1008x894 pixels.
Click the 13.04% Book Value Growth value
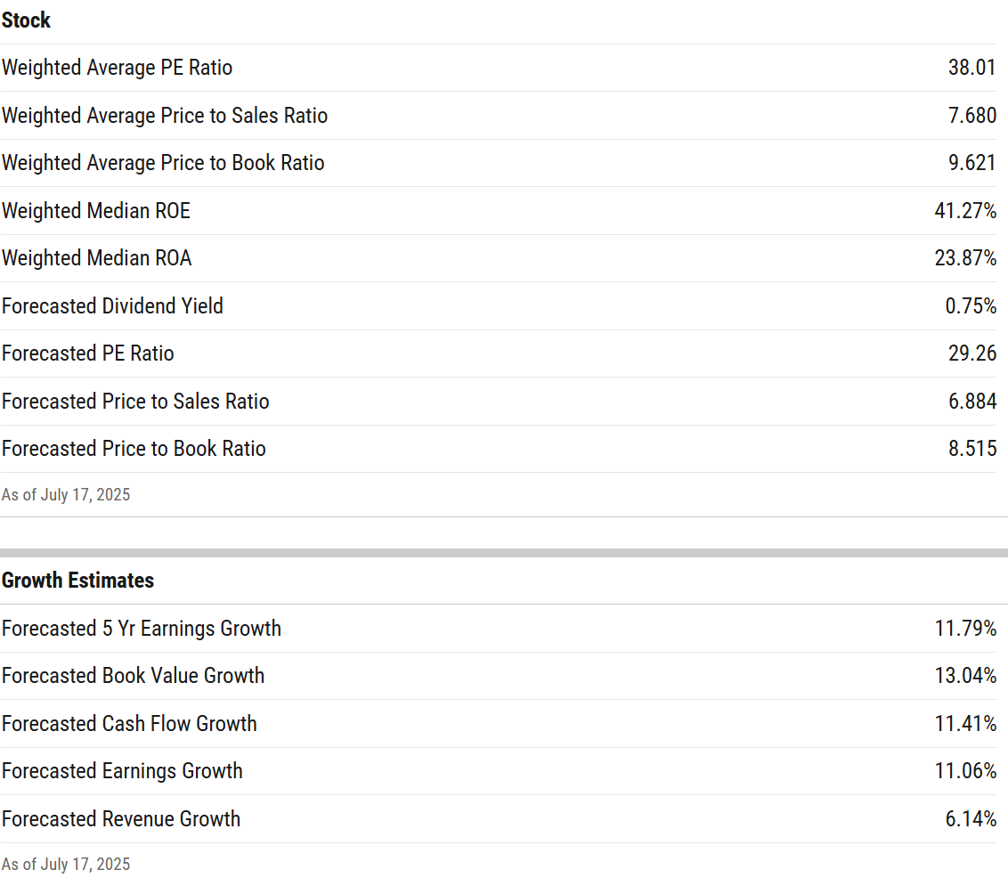pyautogui.click(x=965, y=676)
